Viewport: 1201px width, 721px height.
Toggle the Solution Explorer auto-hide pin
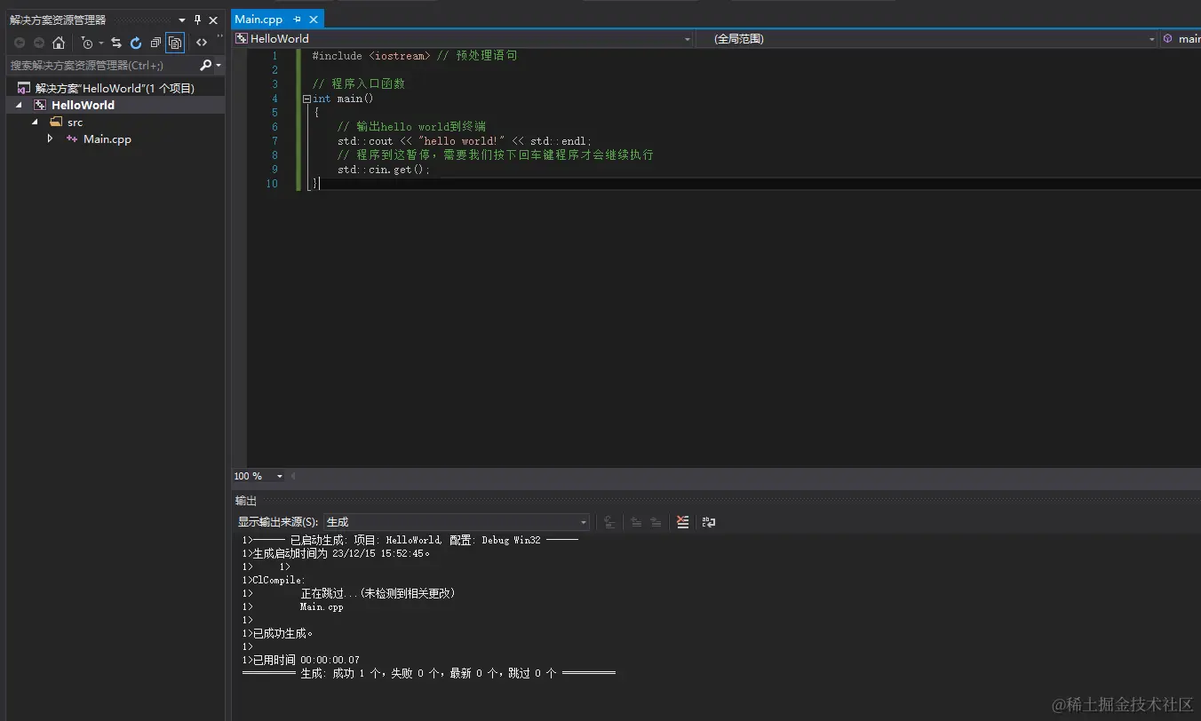coord(198,20)
